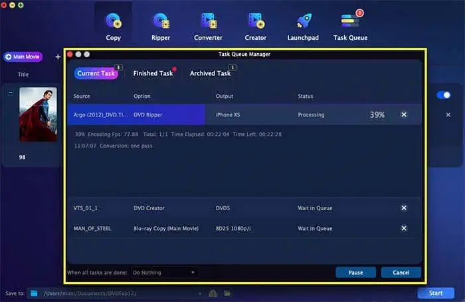Click VTS_01_1 Wait in Queue status

pyautogui.click(x=315, y=208)
